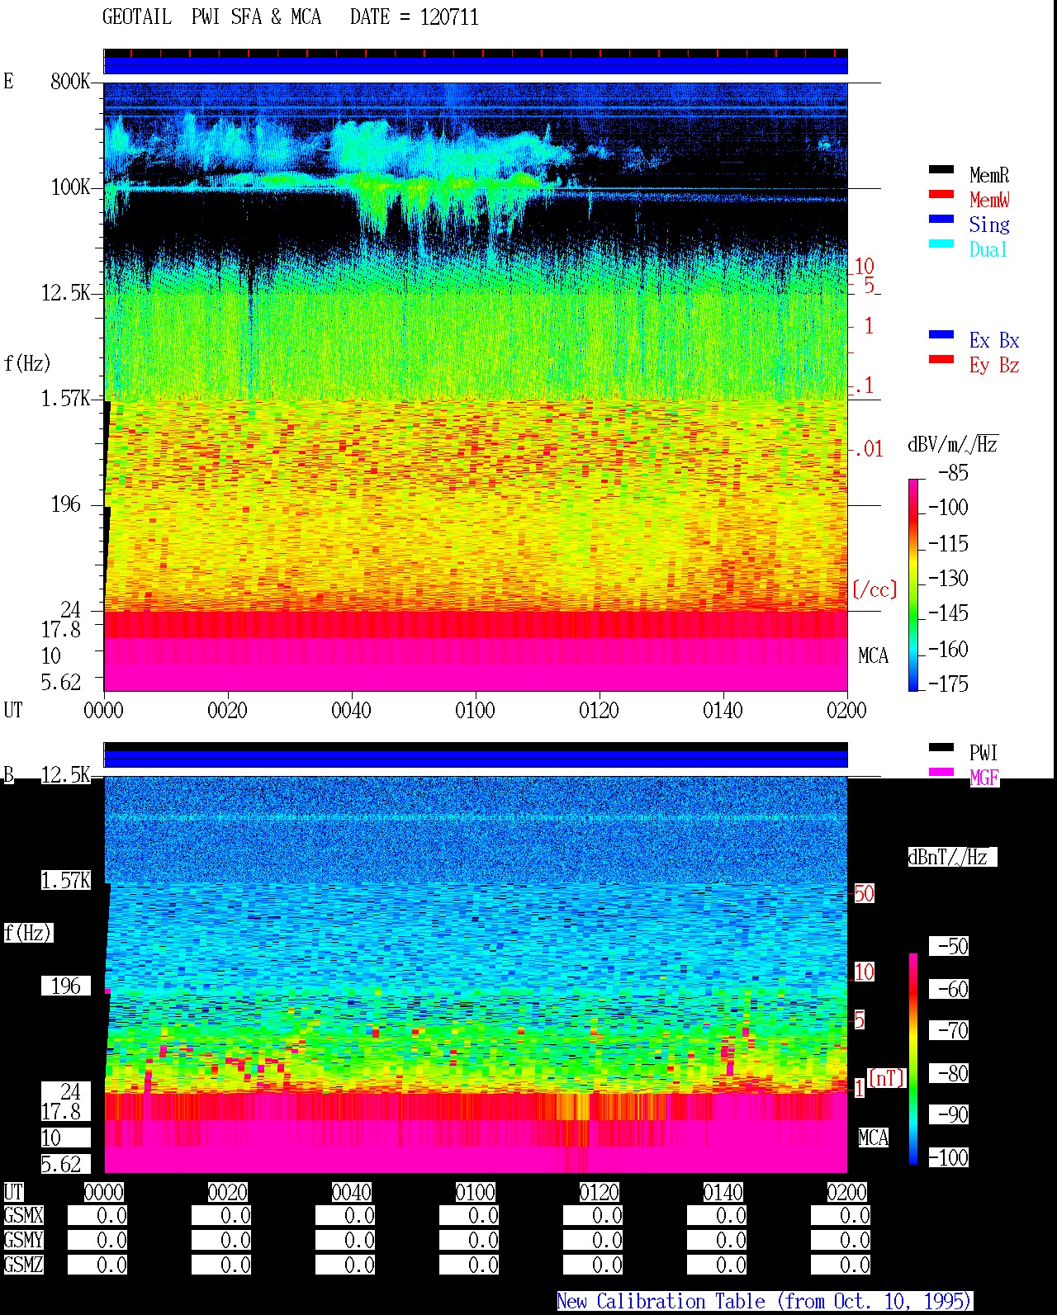Screen dimensions: 1057x1315
Task: Click the '[nT]' unit label beside the B panel
Action: click(x=887, y=1078)
